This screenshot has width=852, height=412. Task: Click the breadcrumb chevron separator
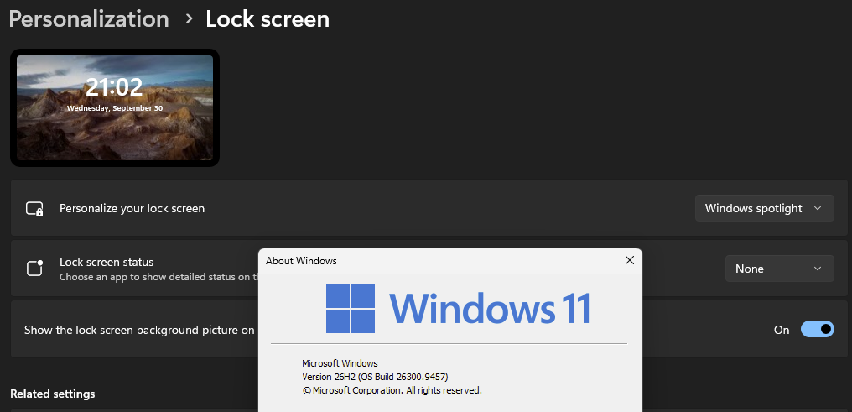point(189,19)
